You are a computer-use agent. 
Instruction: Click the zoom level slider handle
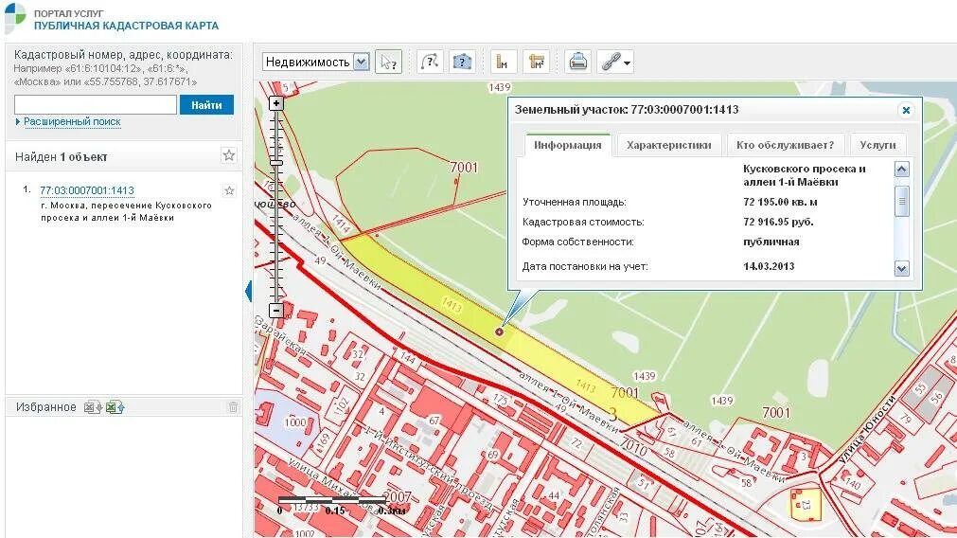click(276, 163)
